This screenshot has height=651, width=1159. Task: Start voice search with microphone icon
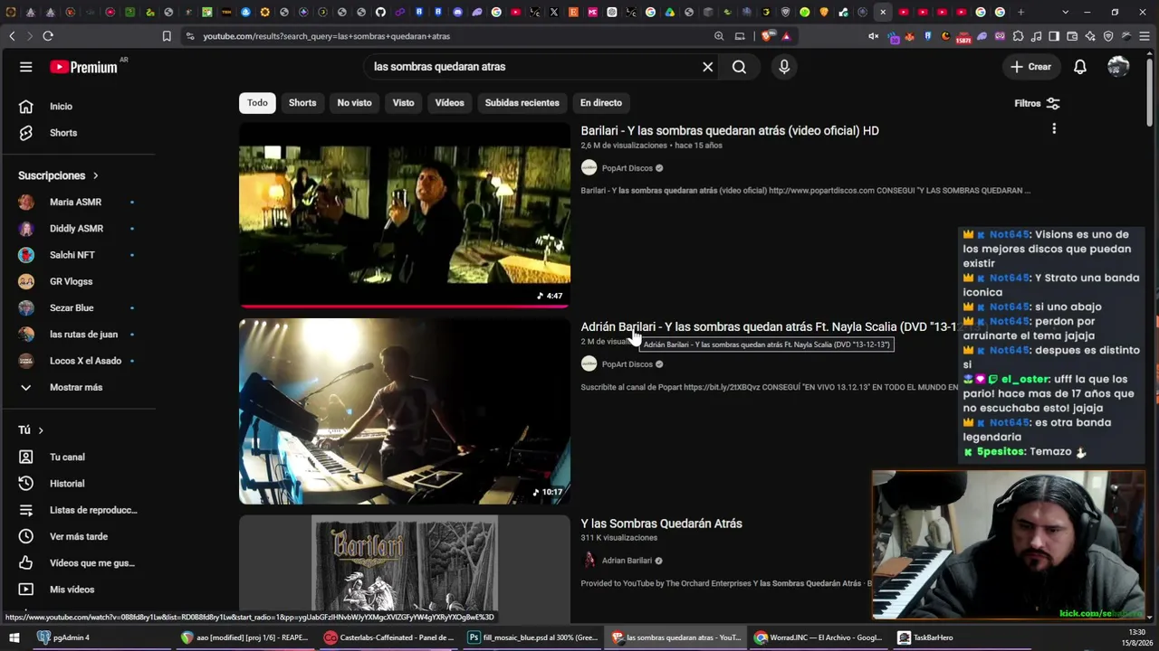[784, 67]
